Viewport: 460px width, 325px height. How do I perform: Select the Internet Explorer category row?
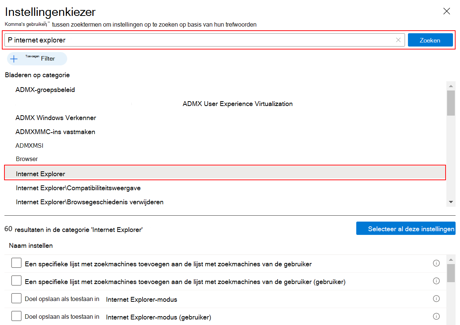pos(225,173)
